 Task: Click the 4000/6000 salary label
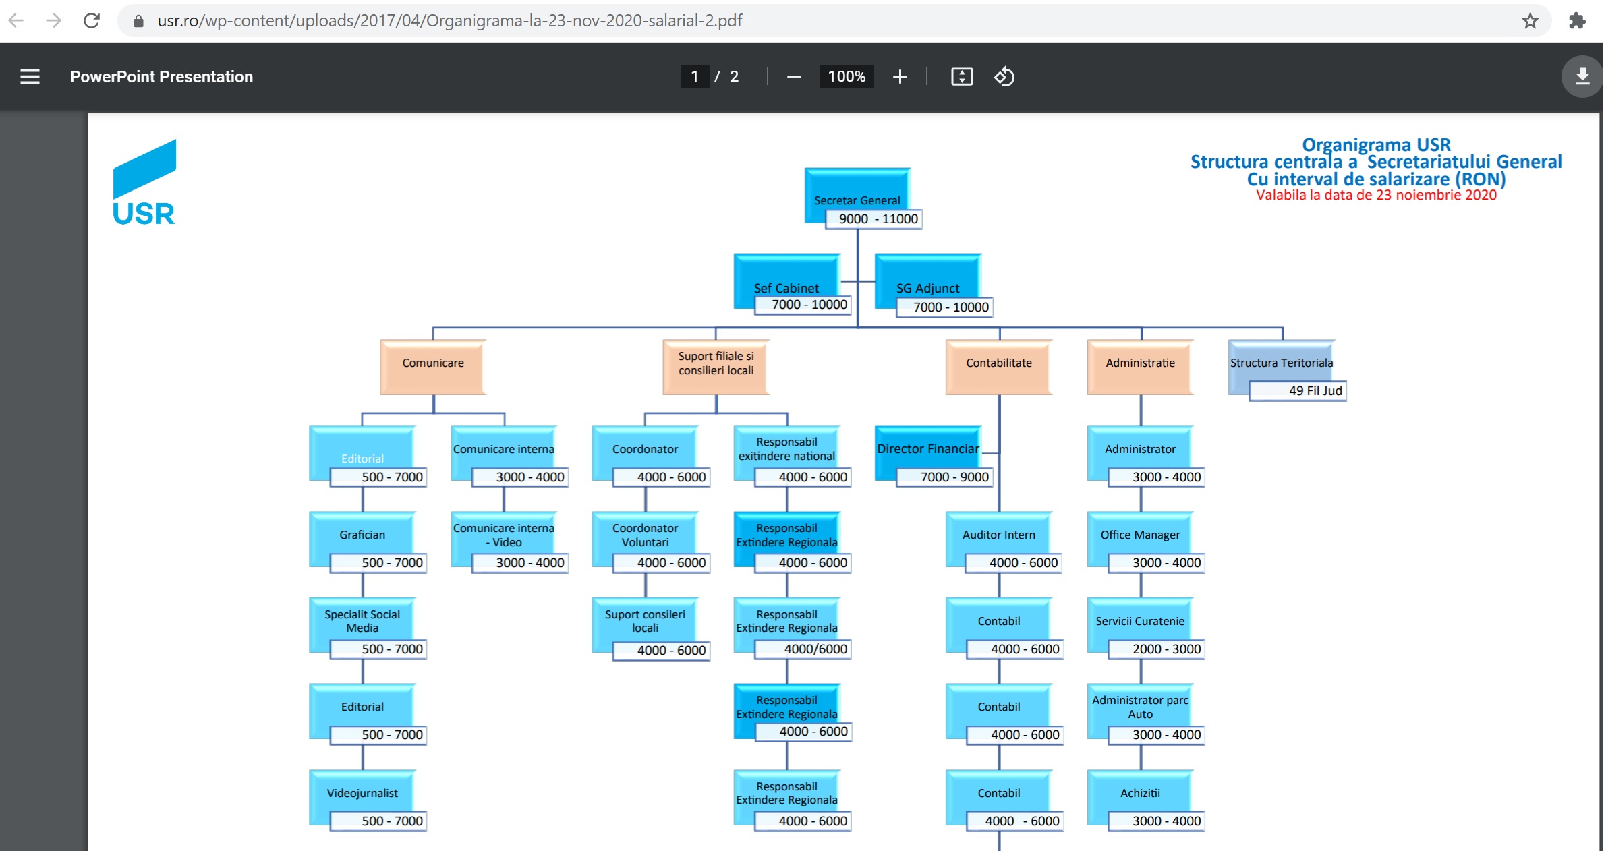click(803, 649)
